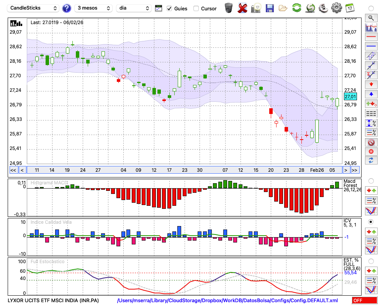Open the CandleSticks chart type dropdown
The image size is (383, 306).
click(x=34, y=8)
